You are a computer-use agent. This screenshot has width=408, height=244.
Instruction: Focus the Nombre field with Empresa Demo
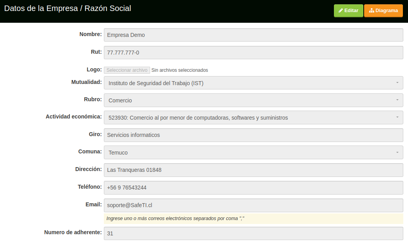point(254,35)
